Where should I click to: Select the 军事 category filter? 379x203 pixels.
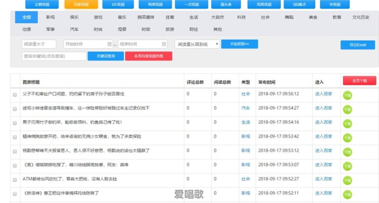click(x=50, y=29)
